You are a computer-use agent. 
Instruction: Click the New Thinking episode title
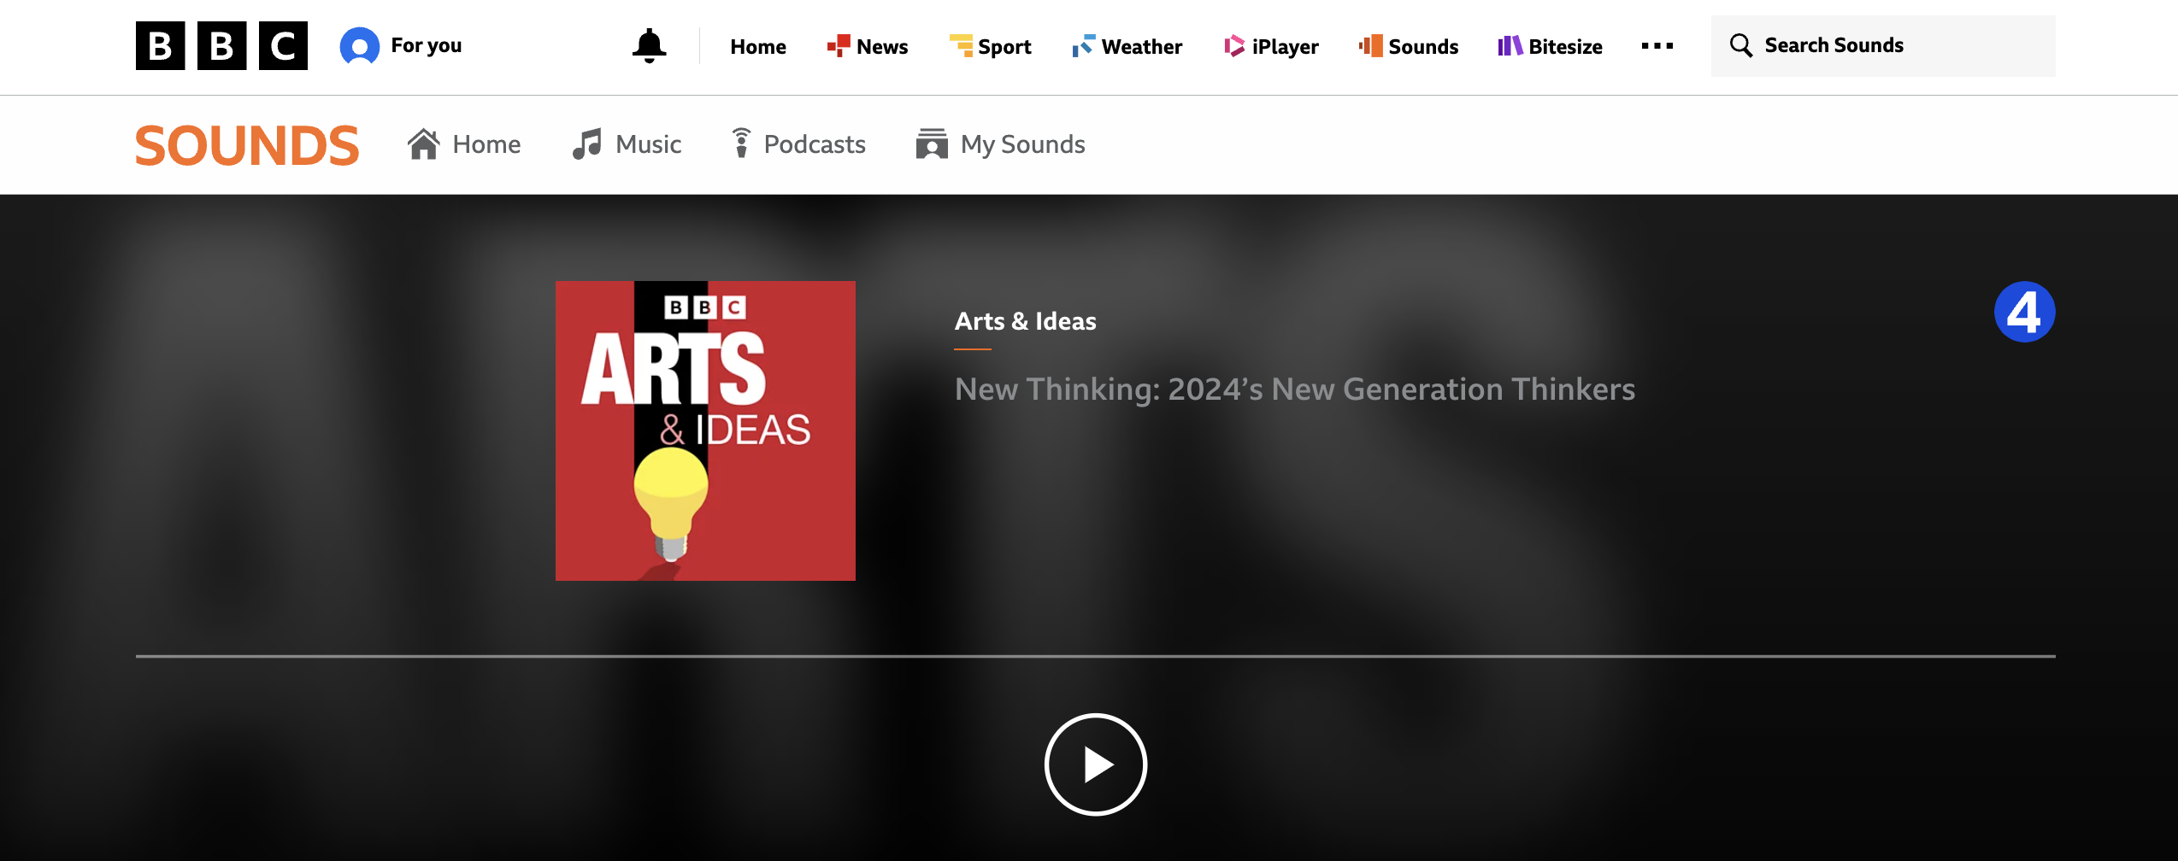click(x=1294, y=389)
